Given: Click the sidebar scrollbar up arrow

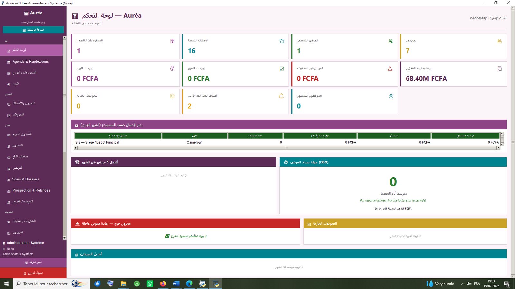Looking at the screenshot, I should (x=64, y=38).
